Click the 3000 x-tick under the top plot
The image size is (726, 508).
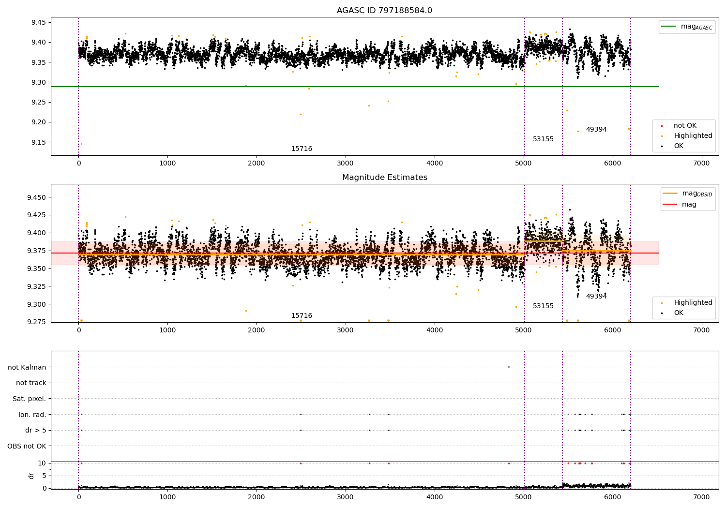point(346,164)
